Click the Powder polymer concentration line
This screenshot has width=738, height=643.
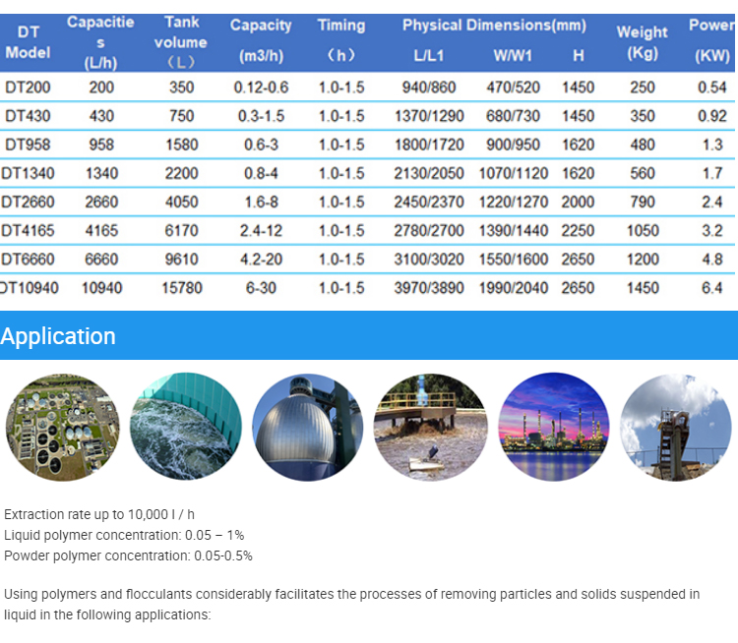(x=128, y=555)
